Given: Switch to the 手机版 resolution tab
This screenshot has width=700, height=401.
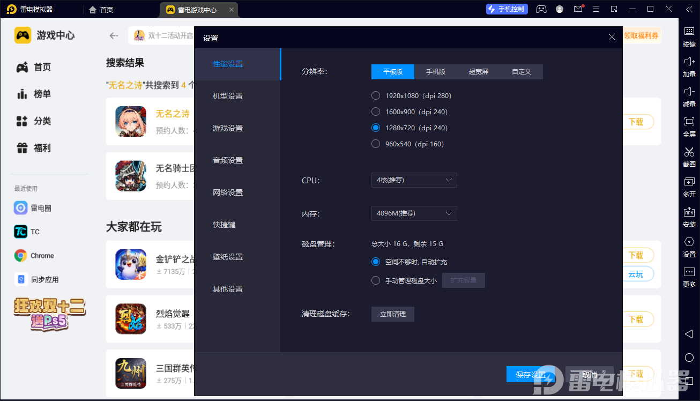Looking at the screenshot, I should 436,72.
